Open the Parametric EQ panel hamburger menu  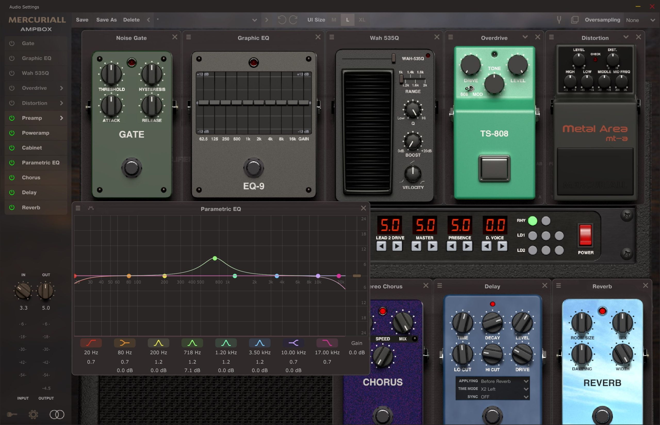click(78, 208)
